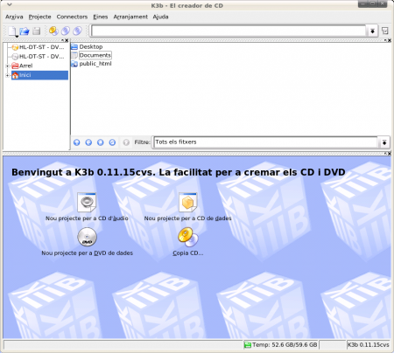
Task: Open the location bar dropdown arrow
Action: pyautogui.click(x=373, y=31)
